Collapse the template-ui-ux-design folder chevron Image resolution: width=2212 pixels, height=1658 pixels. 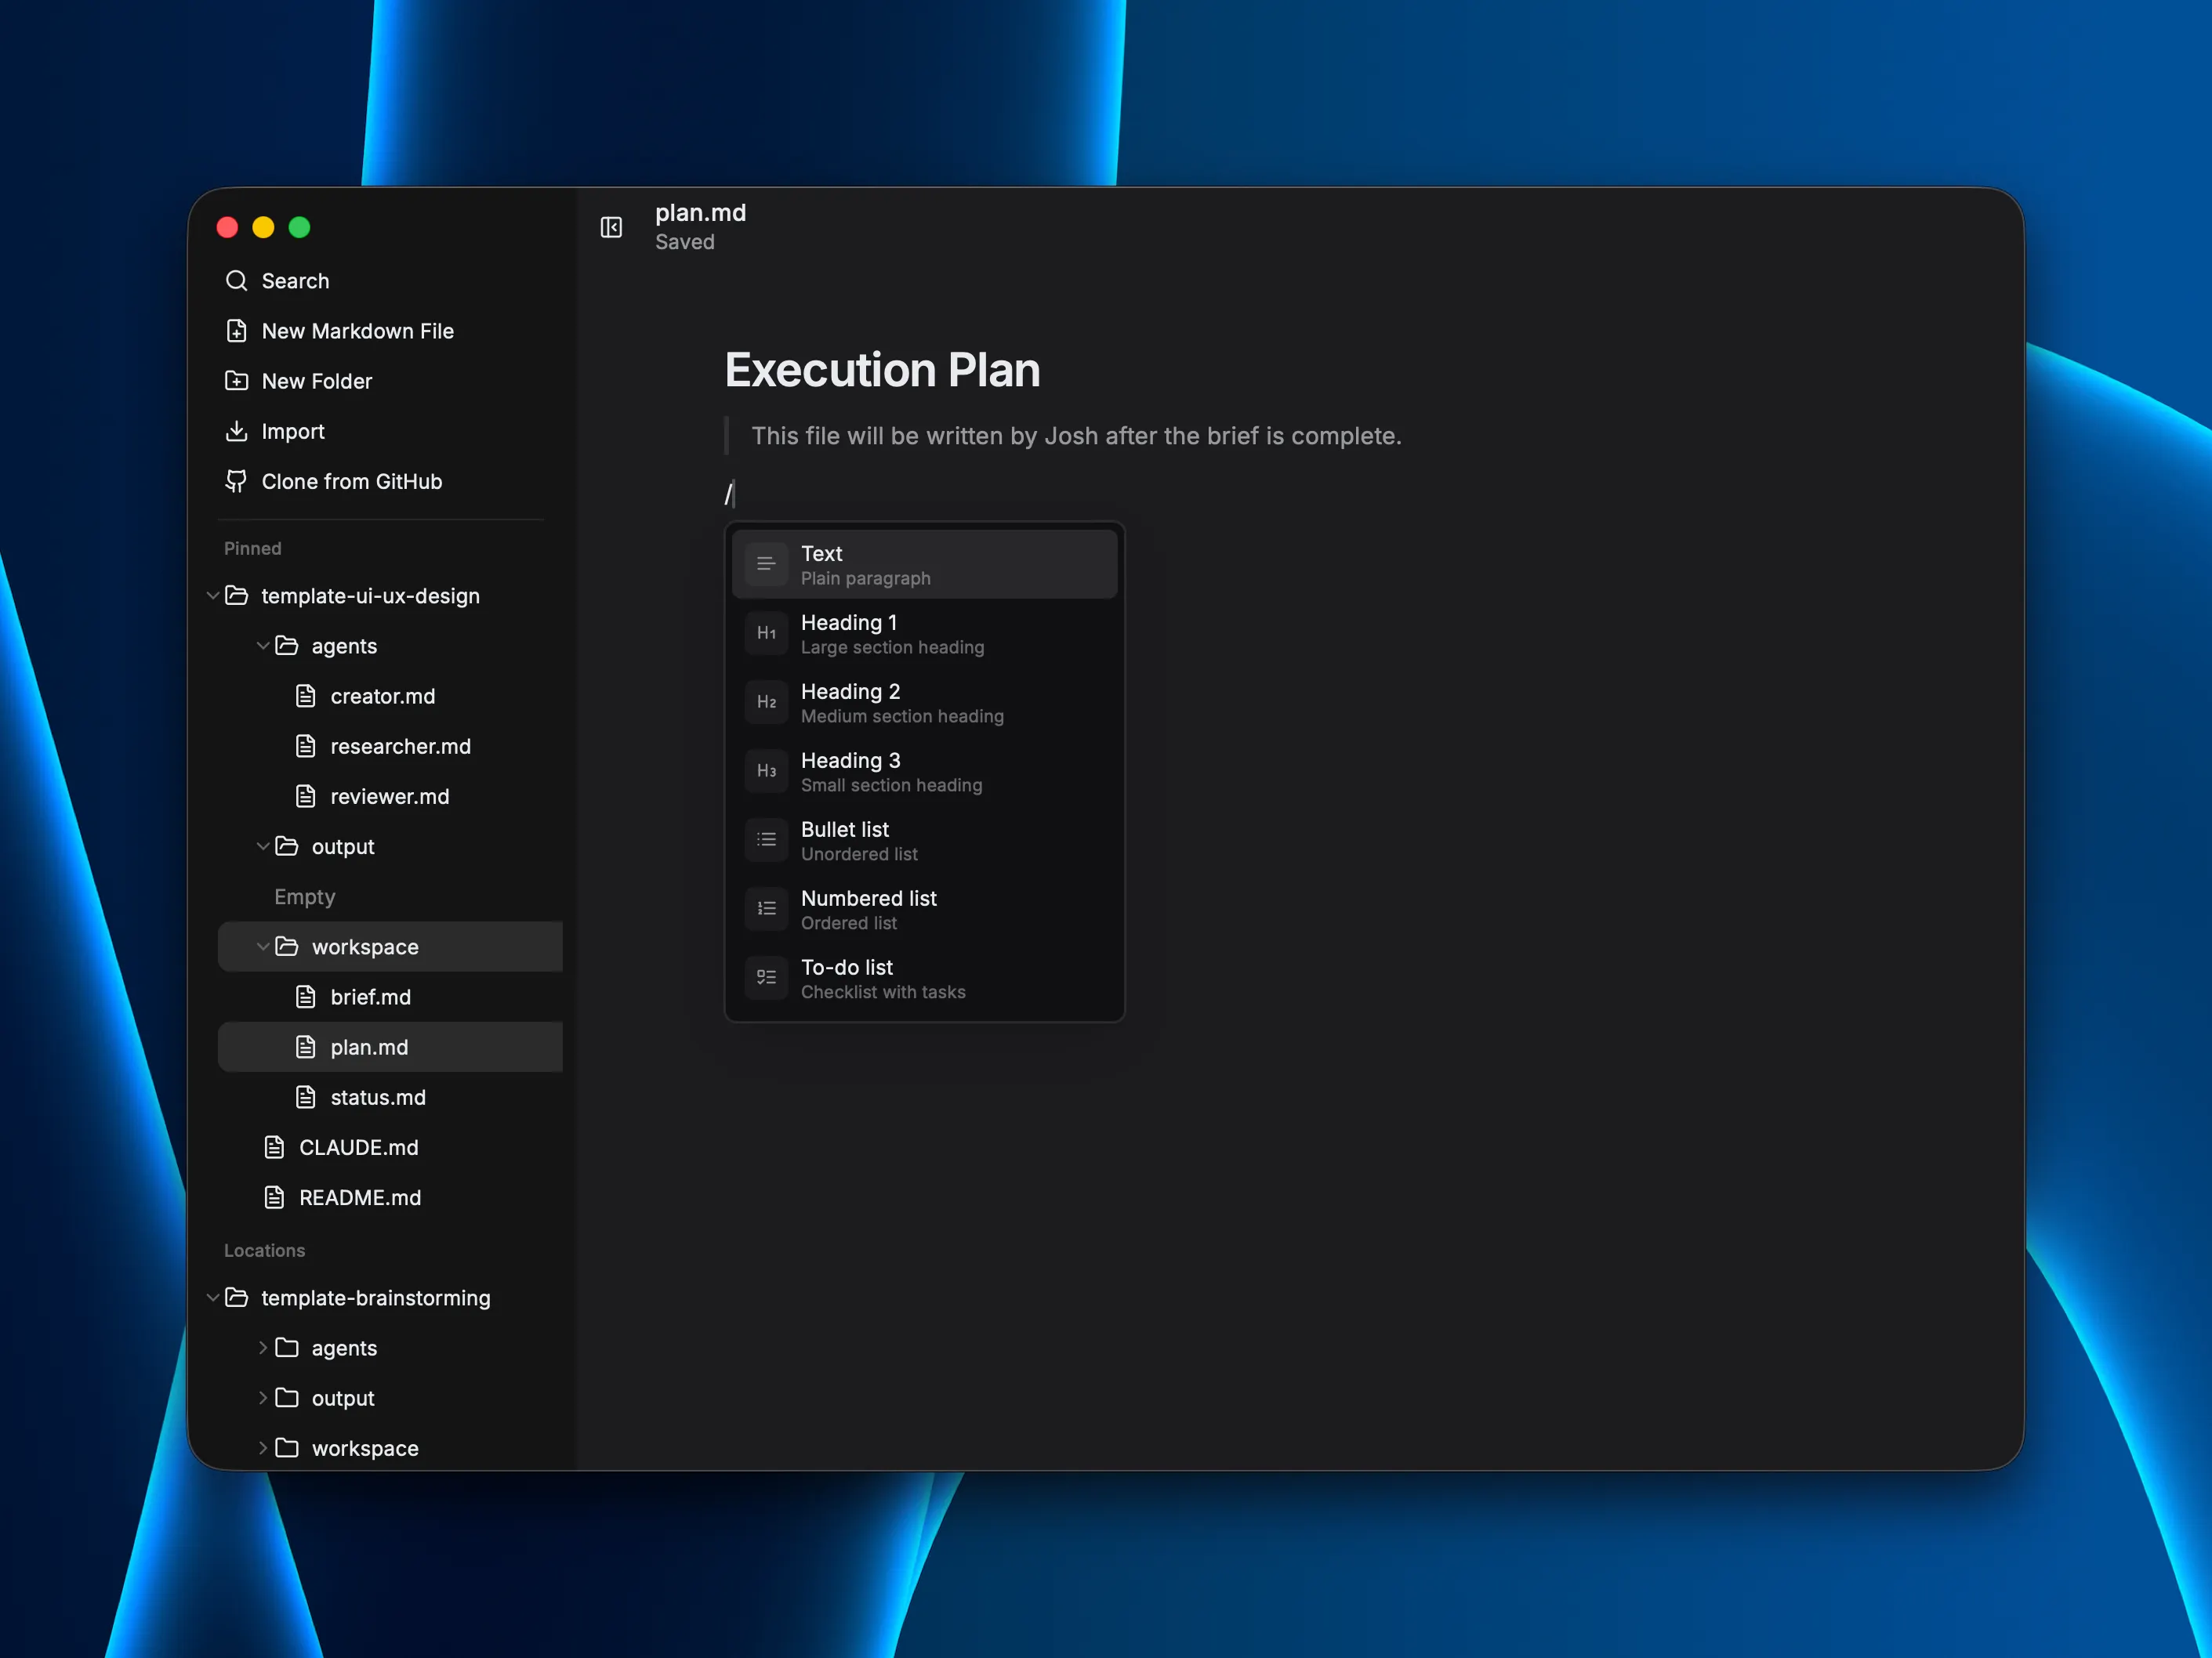coord(212,596)
